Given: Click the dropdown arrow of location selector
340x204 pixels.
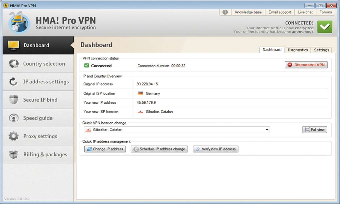Looking at the screenshot, I should pos(267,130).
